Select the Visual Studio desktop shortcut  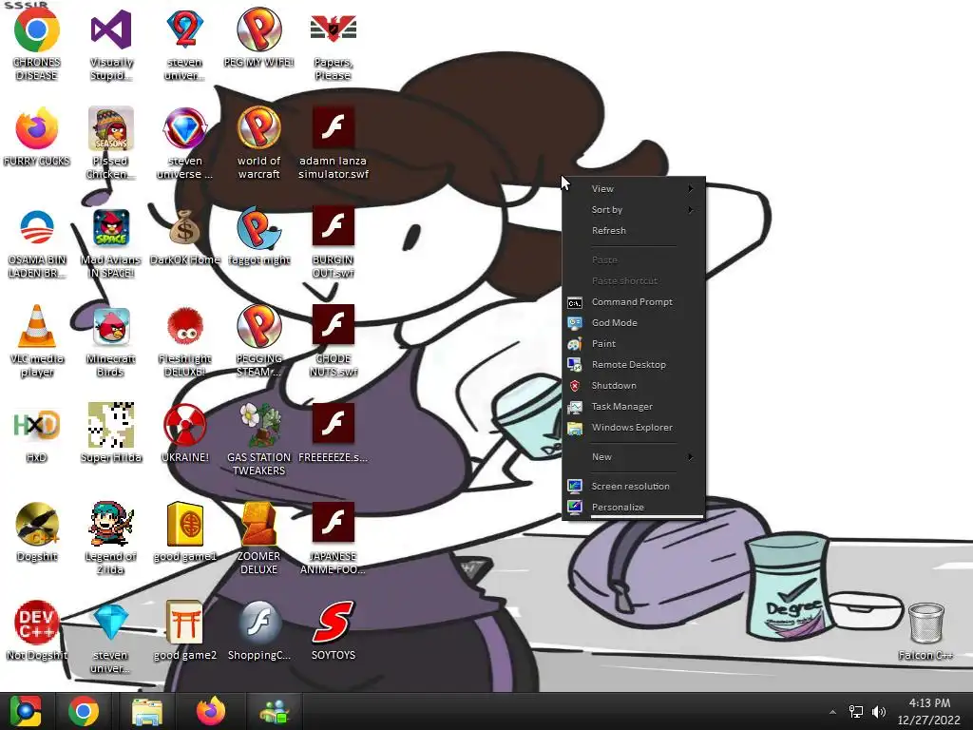110,31
